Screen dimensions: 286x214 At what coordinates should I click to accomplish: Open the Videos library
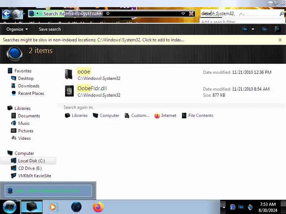21,138
